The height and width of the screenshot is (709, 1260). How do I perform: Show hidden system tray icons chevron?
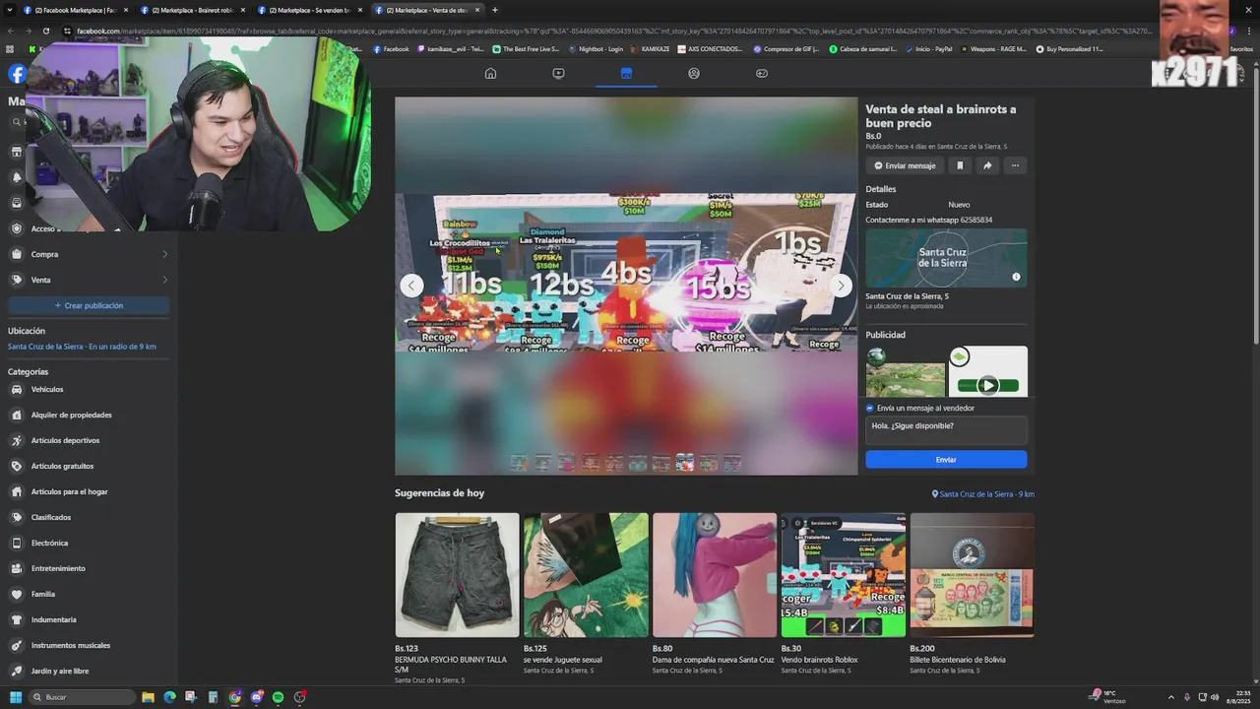(1170, 697)
